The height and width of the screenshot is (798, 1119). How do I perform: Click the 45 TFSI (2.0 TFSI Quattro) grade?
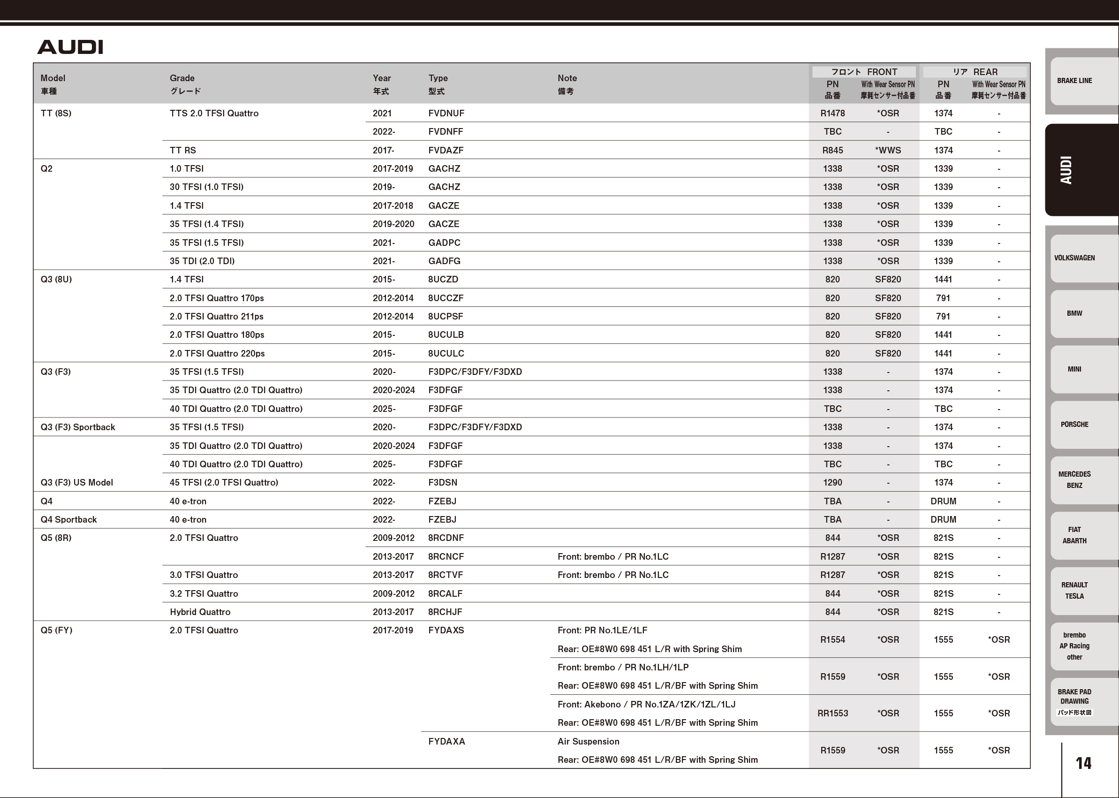click(224, 483)
